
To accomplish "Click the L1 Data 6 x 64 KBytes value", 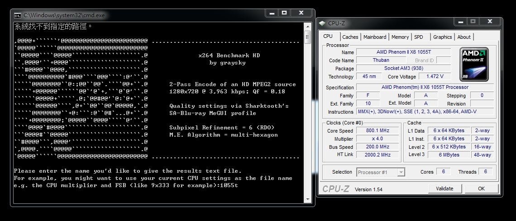I will 449,130.
